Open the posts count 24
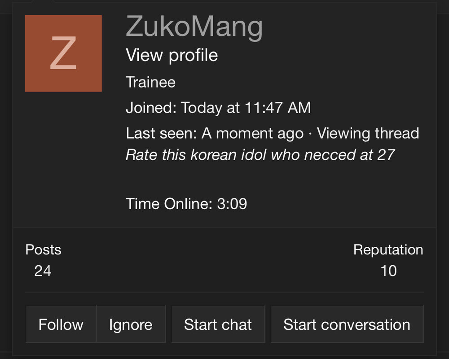Viewport: 449px width, 359px height. pyautogui.click(x=43, y=271)
